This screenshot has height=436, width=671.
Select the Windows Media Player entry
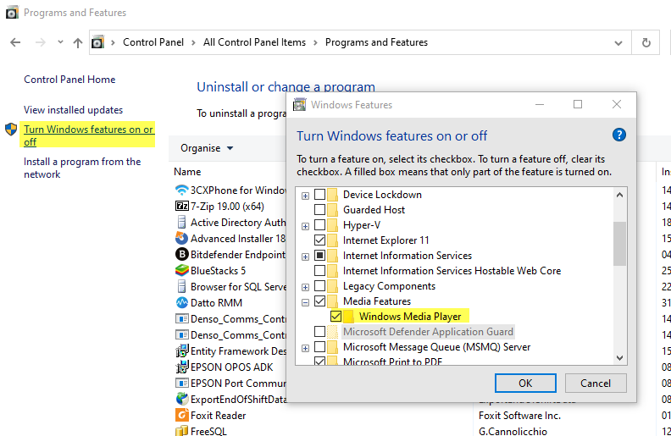tap(410, 317)
